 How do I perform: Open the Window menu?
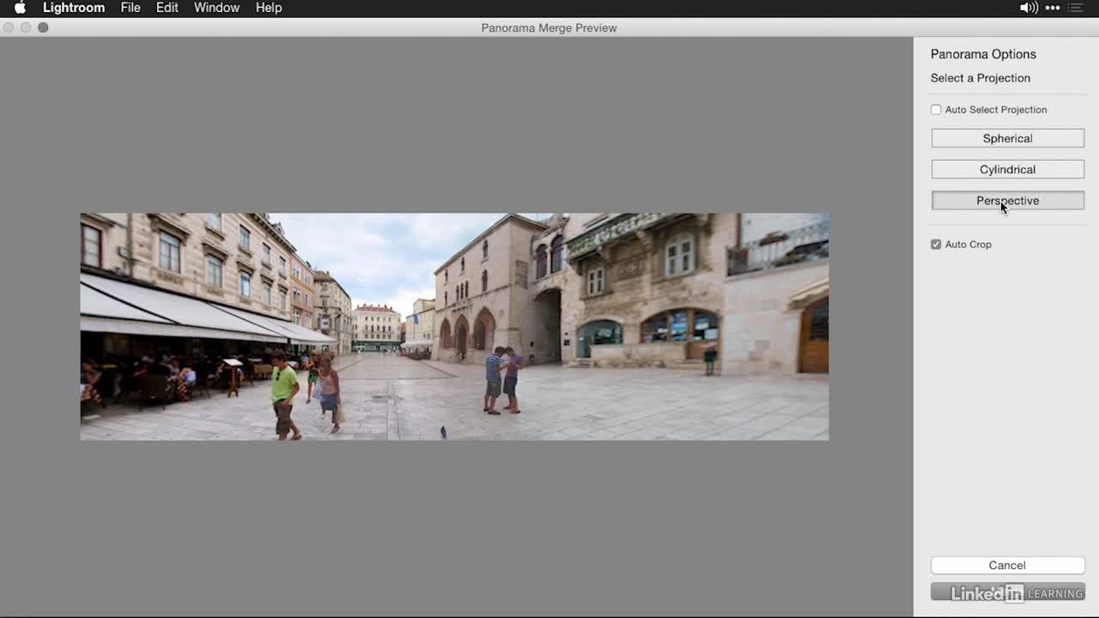click(216, 8)
